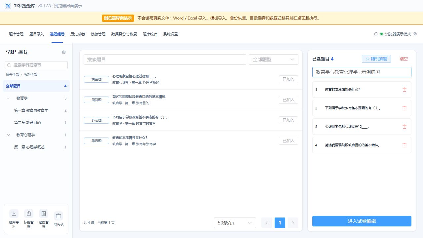Screen dimensions: 423x238
Task: Click question text 心理现象包括心理过程和 in list
Action: pos(134,76)
